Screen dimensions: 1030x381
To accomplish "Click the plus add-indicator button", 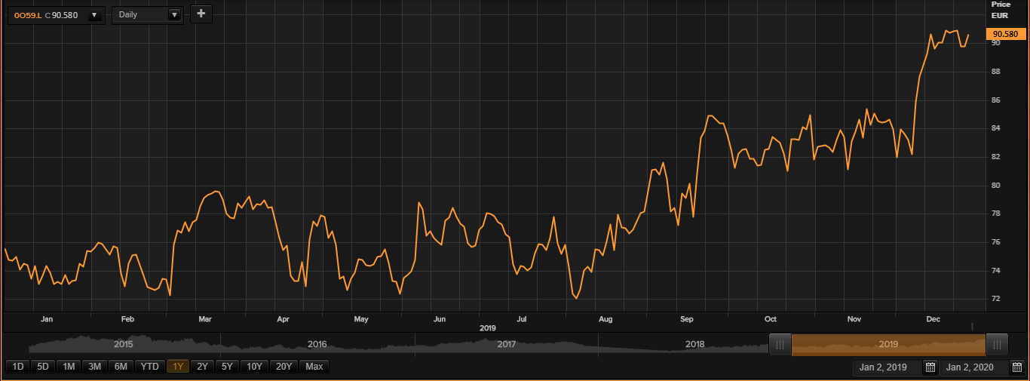I will point(201,14).
